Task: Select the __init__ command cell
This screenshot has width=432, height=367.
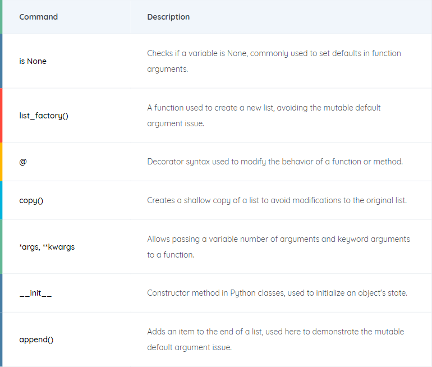Action: click(x=35, y=293)
